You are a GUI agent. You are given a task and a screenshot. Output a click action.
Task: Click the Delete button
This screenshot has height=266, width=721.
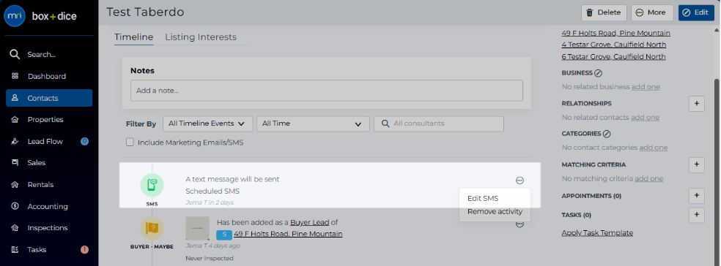604,13
